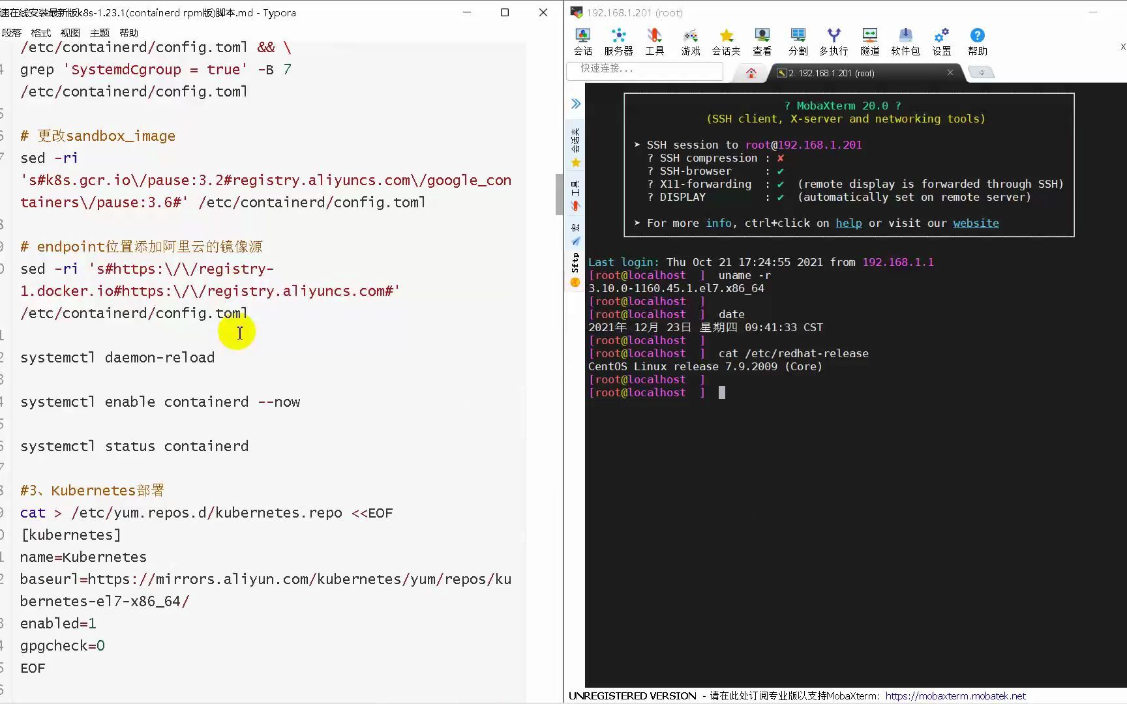This screenshot has height=704, width=1127.
Task: Open the 设置 (Settings) gears icon
Action: pyautogui.click(x=941, y=42)
